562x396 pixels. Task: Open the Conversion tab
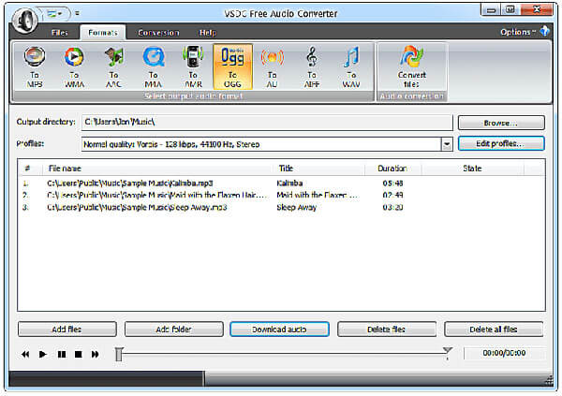pos(158,33)
